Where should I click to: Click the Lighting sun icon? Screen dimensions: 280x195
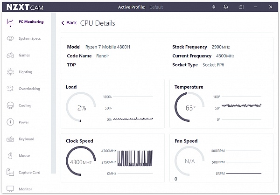click(10, 72)
